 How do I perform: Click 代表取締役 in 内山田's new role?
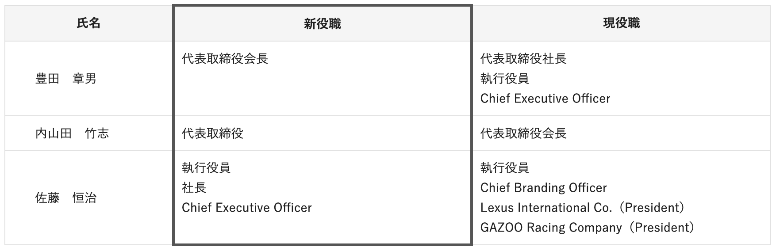pyautogui.click(x=212, y=133)
